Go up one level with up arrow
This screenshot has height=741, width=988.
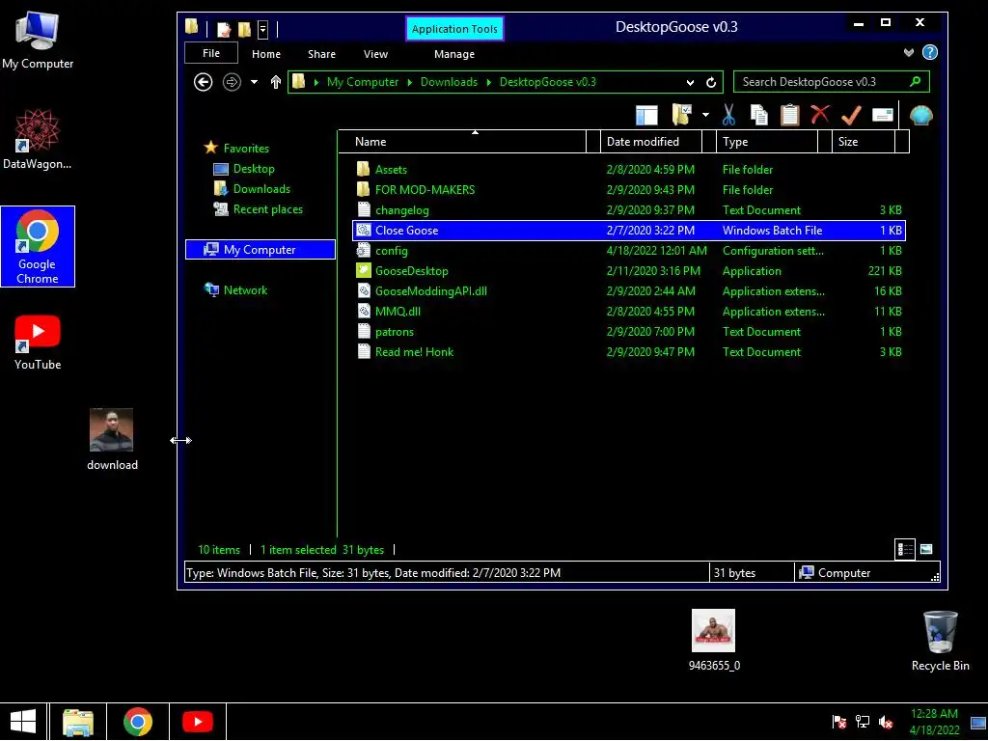coord(275,82)
